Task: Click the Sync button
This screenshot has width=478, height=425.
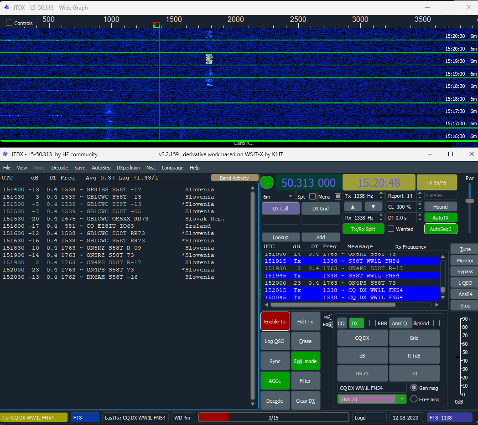Action: [x=275, y=361]
